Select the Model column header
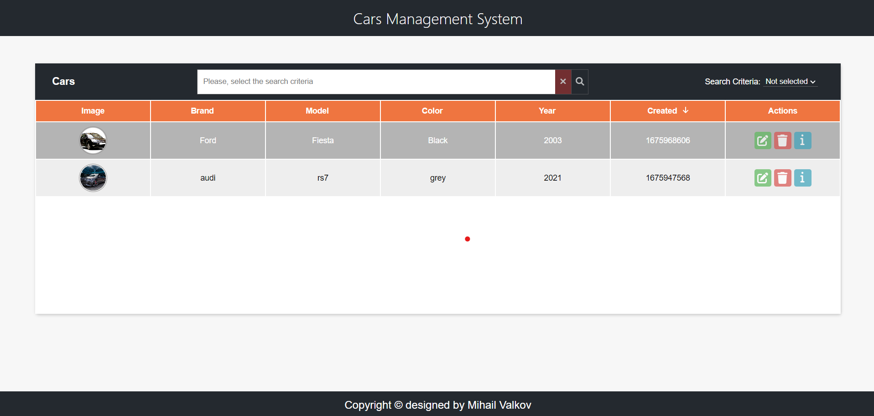The height and width of the screenshot is (416, 874). pyautogui.click(x=317, y=110)
